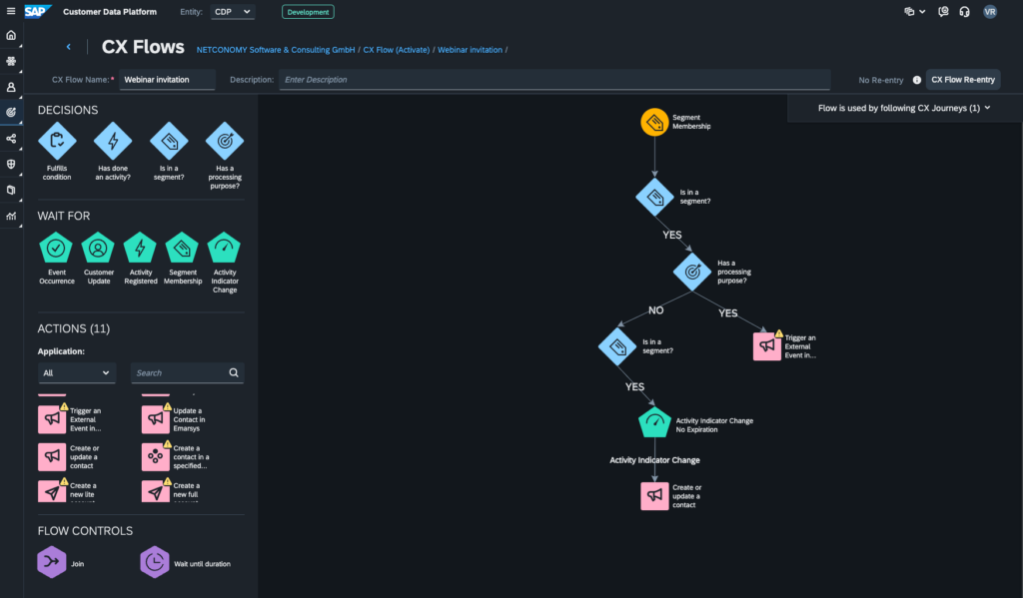Select the 'Is in a segment?' decision icon
Image resolution: width=1023 pixels, height=598 pixels.
(168, 141)
